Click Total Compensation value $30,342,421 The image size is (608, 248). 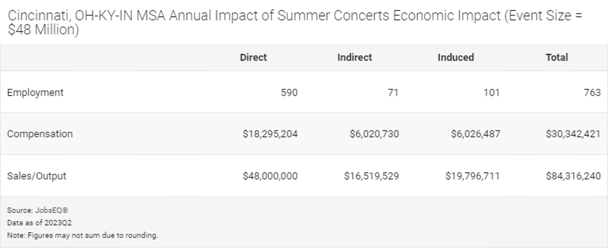(573, 134)
